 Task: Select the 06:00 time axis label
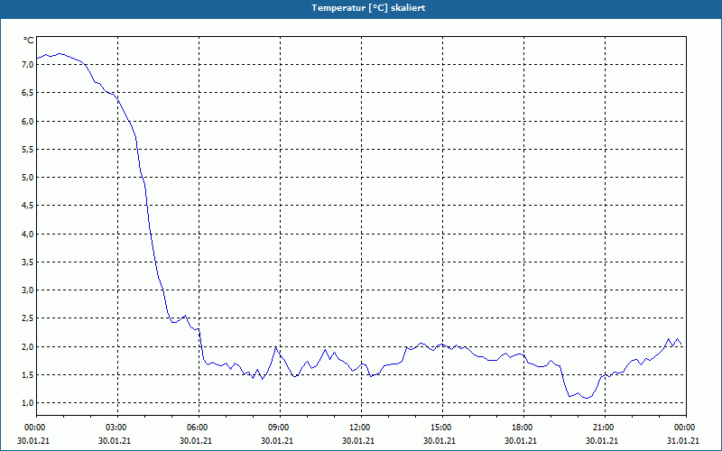click(197, 428)
